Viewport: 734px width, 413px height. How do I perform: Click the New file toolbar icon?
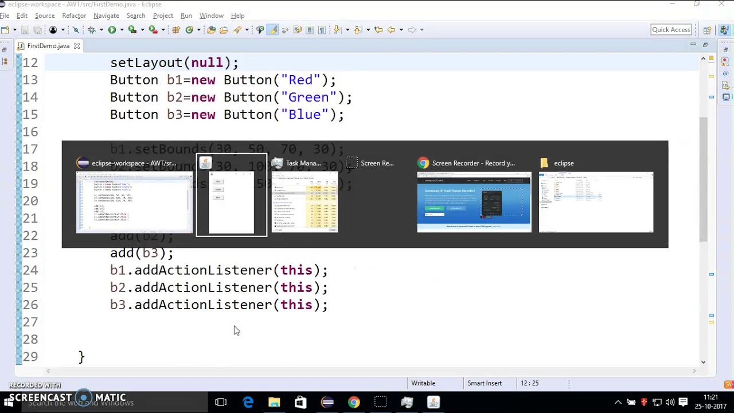[5, 30]
